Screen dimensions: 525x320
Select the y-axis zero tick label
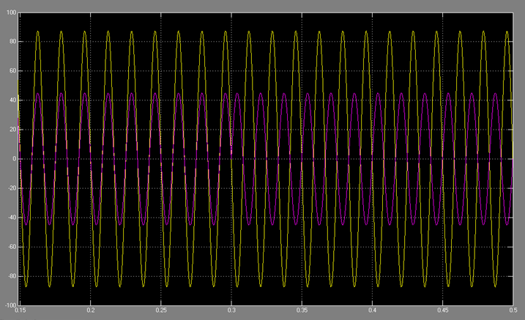(x=15, y=159)
